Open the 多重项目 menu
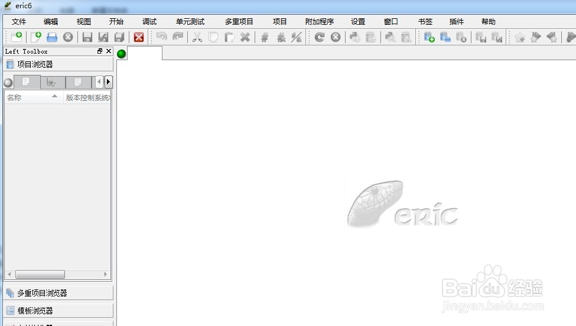This screenshot has width=576, height=326. click(x=239, y=22)
